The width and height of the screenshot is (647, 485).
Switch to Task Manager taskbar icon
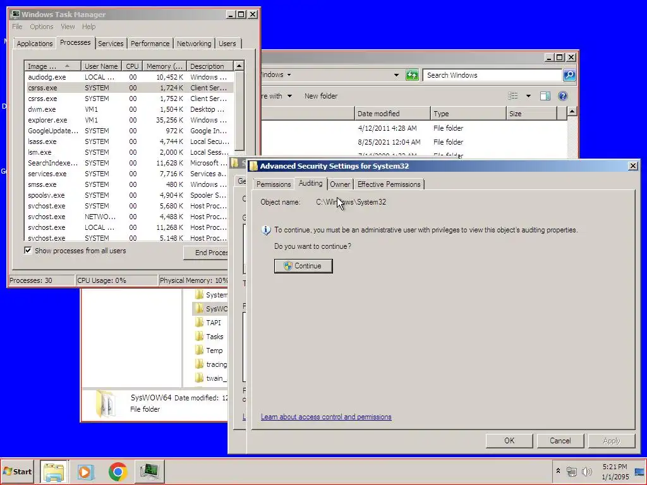tap(150, 472)
